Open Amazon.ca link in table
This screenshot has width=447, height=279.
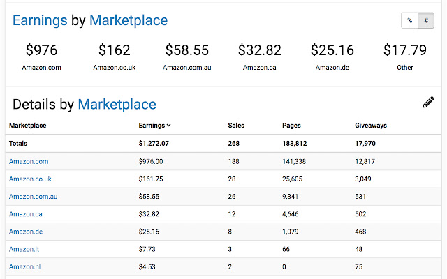[x=26, y=214]
